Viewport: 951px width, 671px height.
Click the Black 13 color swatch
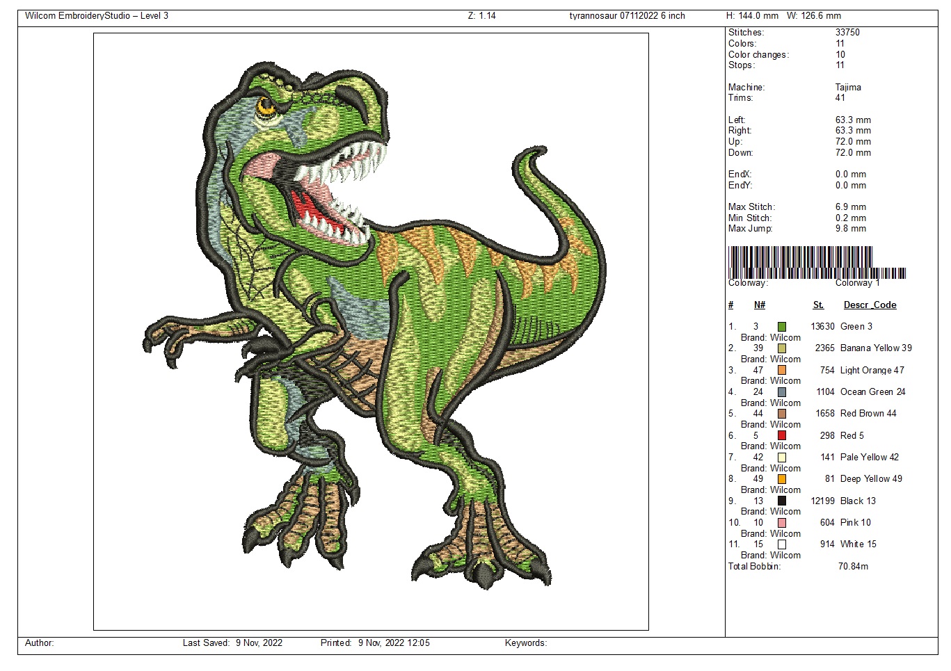[782, 501]
